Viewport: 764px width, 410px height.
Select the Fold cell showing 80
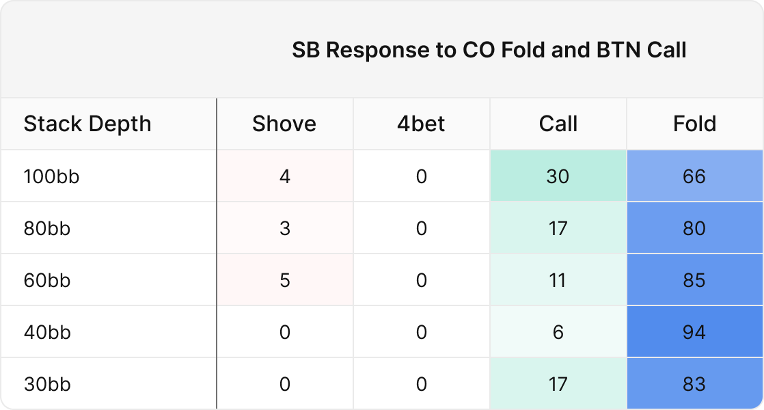694,228
